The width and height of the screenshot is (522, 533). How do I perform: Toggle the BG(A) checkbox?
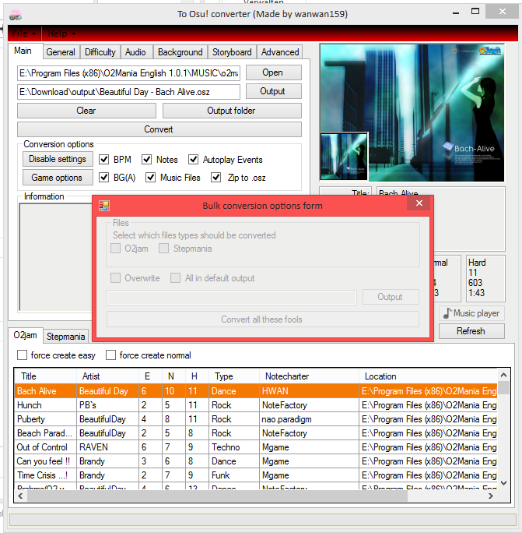(104, 178)
